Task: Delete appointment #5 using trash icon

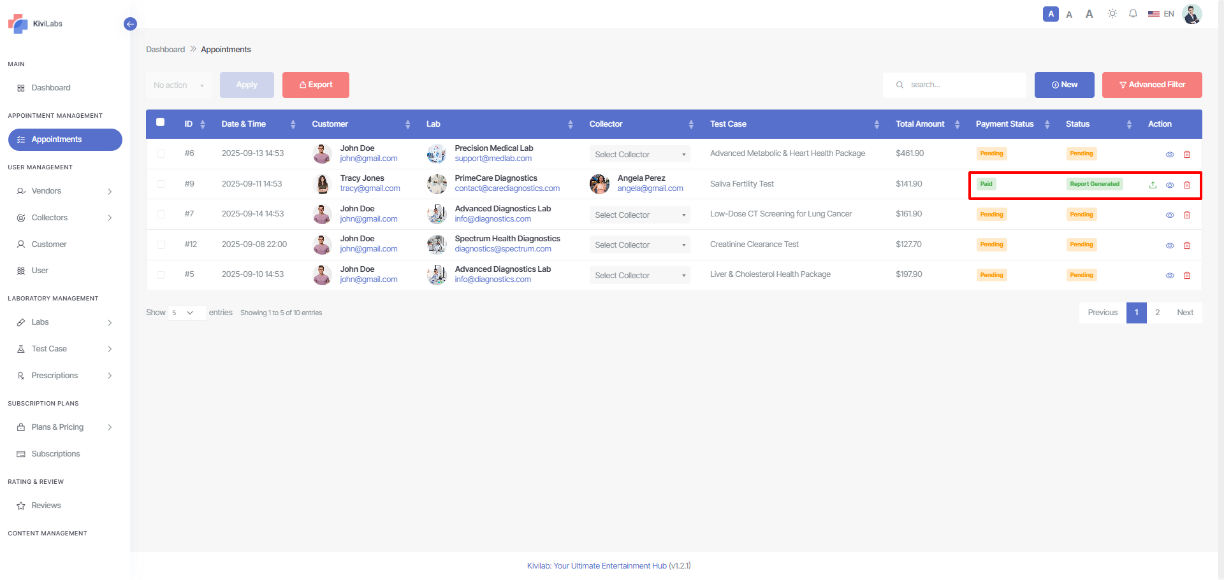Action: pyautogui.click(x=1187, y=276)
